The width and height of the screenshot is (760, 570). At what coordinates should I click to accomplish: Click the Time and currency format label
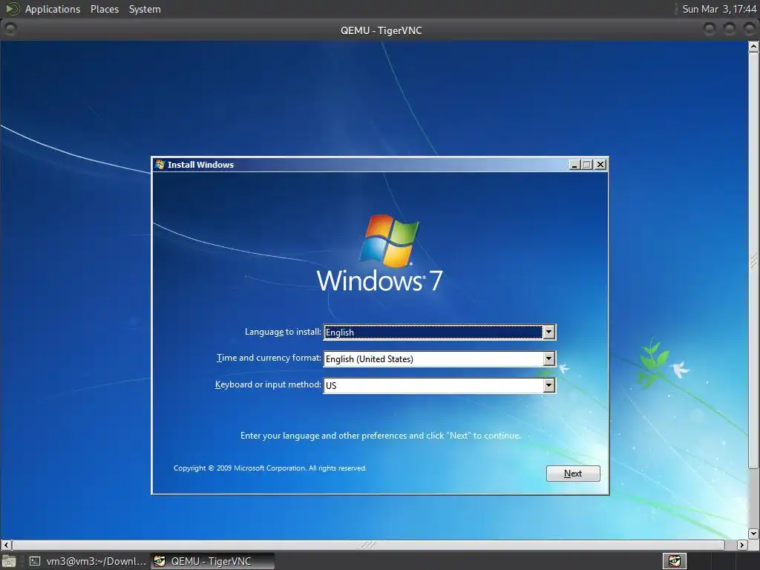(x=269, y=358)
